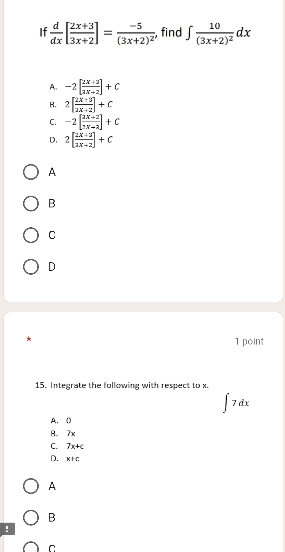The height and width of the screenshot is (552, 285).
Task: Click choice B formula in the derivative question list
Action: point(89,104)
